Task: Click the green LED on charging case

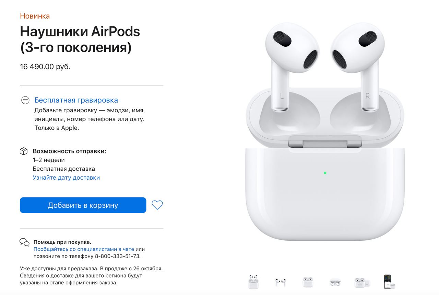Action: (x=325, y=173)
